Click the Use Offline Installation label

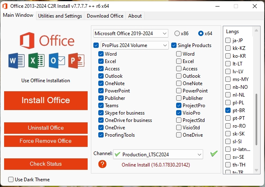pyautogui.click(x=45, y=81)
